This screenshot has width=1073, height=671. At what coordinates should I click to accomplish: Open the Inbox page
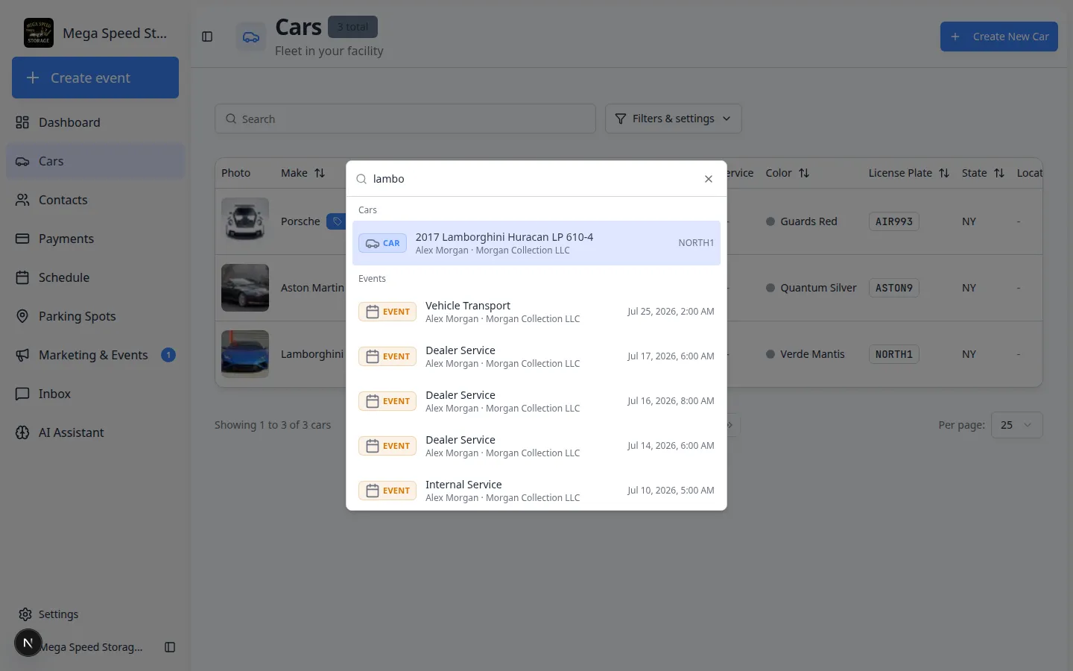(x=95, y=394)
